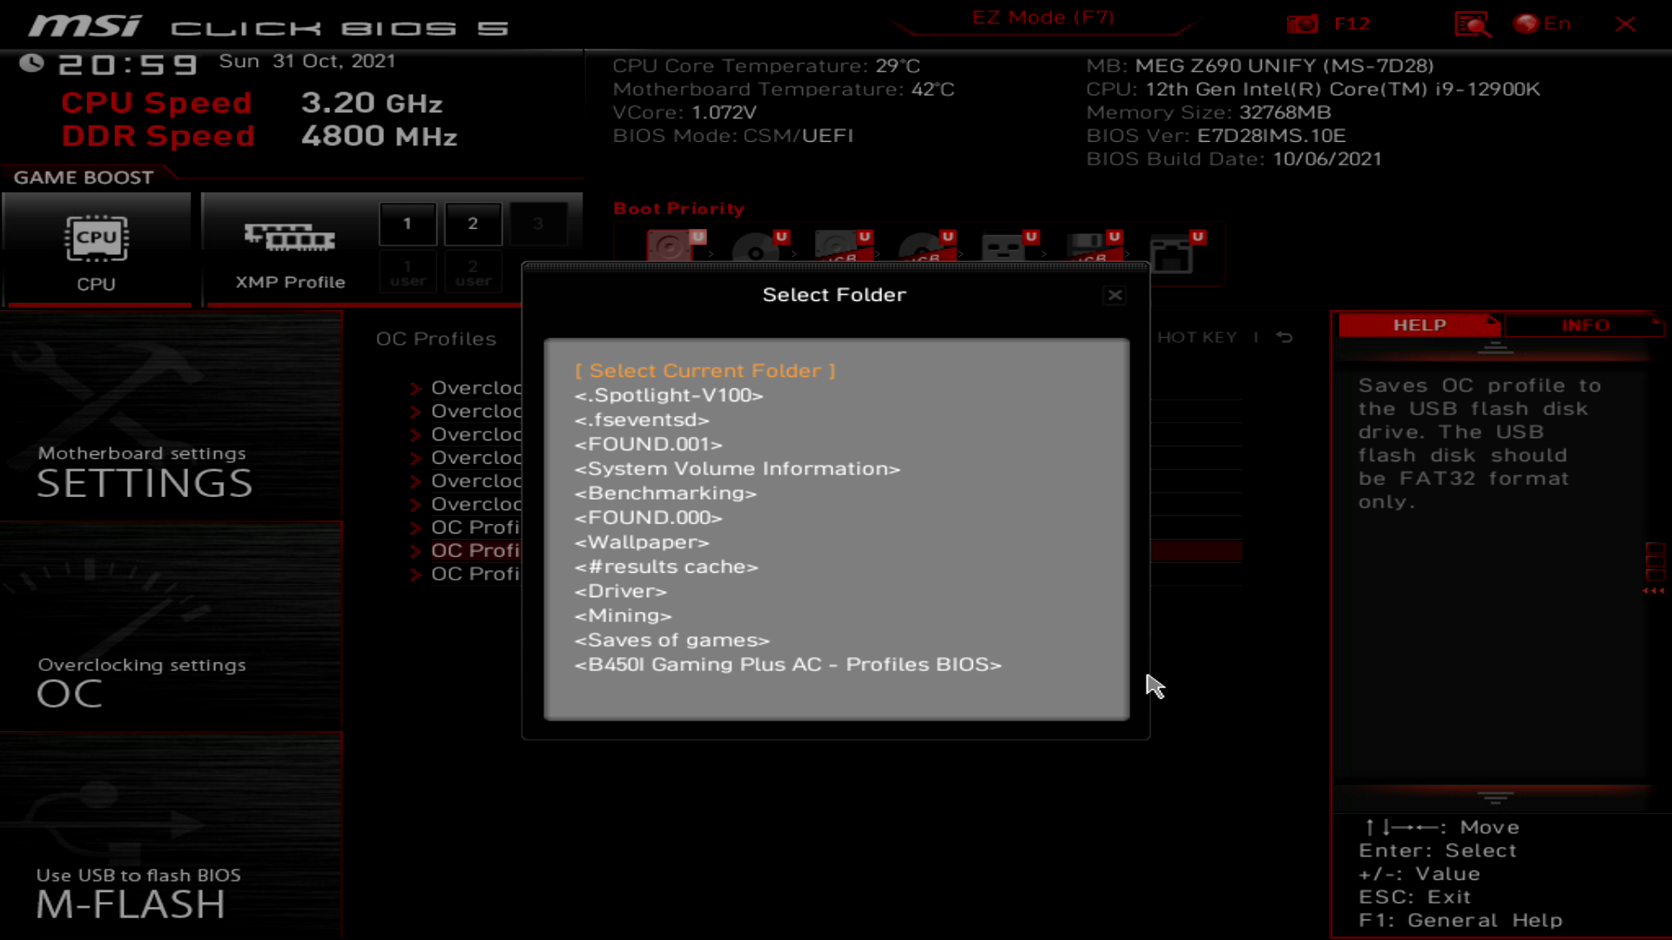Expand the Wallpaper folder

[x=641, y=541]
